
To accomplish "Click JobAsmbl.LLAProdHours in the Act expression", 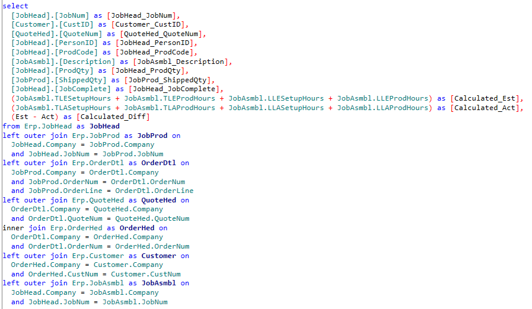I will [x=383, y=108].
